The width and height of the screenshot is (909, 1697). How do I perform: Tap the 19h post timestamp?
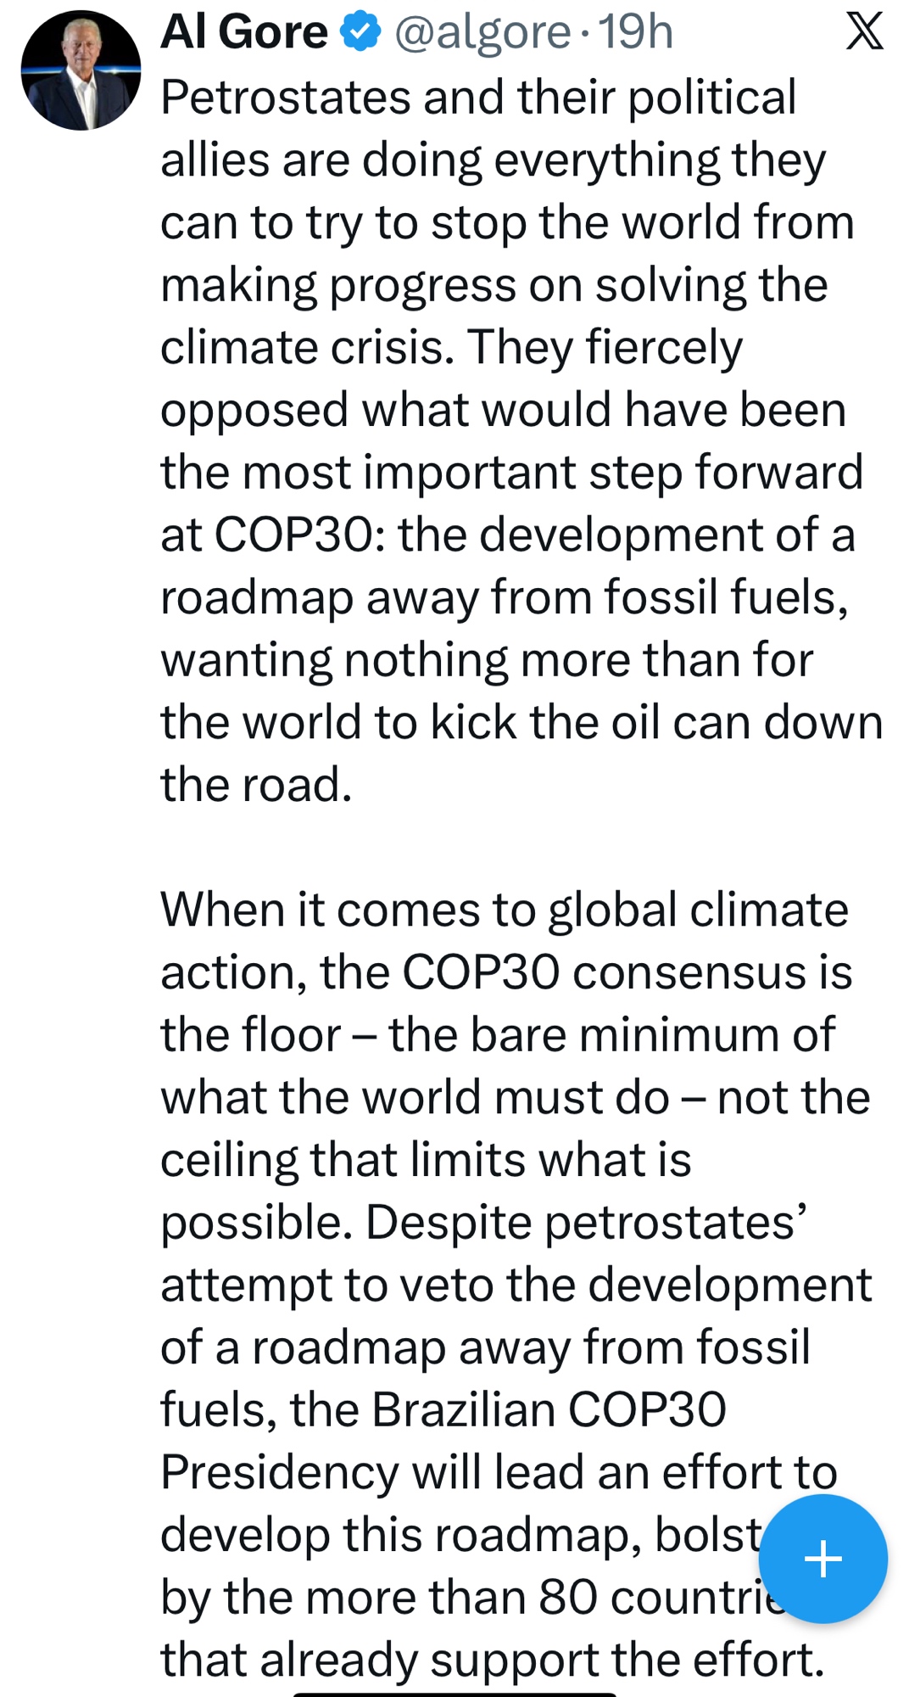tap(636, 32)
